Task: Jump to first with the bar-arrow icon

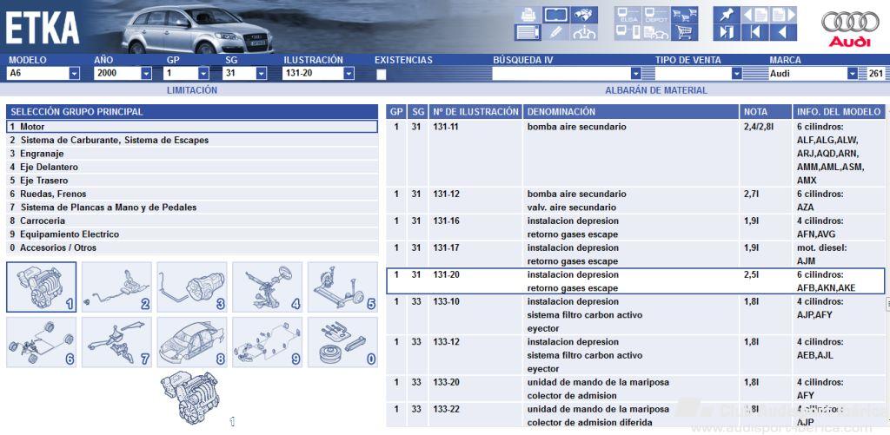Action: point(755,32)
